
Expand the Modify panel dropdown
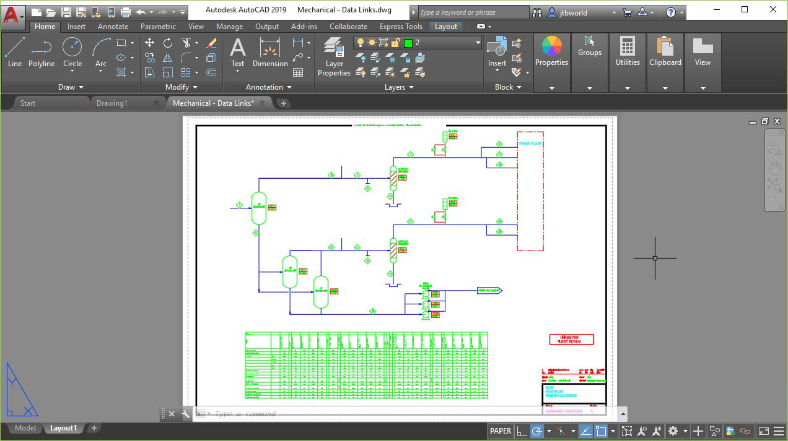tap(182, 87)
